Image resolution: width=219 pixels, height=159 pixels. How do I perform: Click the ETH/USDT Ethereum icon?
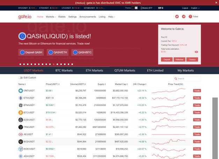pos(21,98)
